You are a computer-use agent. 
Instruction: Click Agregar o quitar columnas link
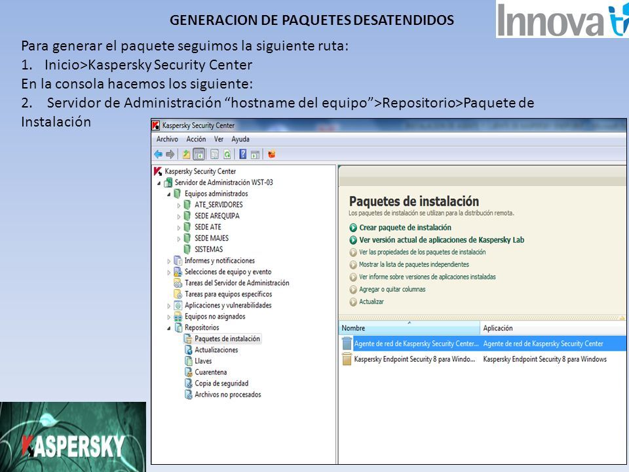[392, 289]
